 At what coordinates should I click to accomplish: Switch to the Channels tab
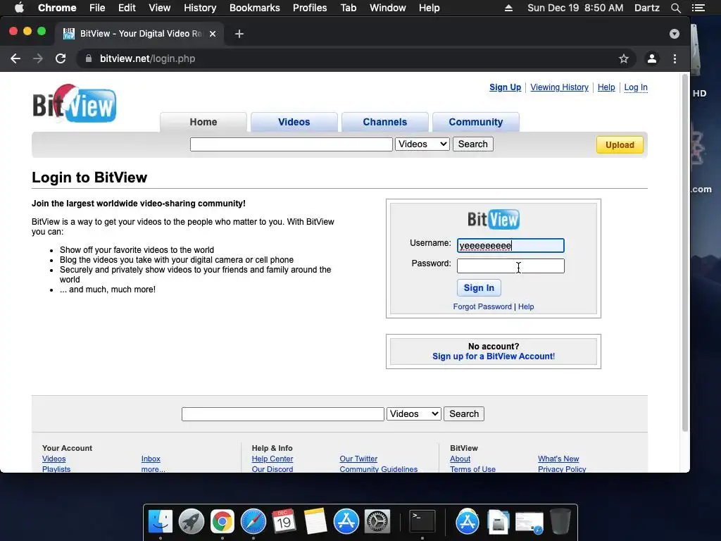pyautogui.click(x=385, y=122)
